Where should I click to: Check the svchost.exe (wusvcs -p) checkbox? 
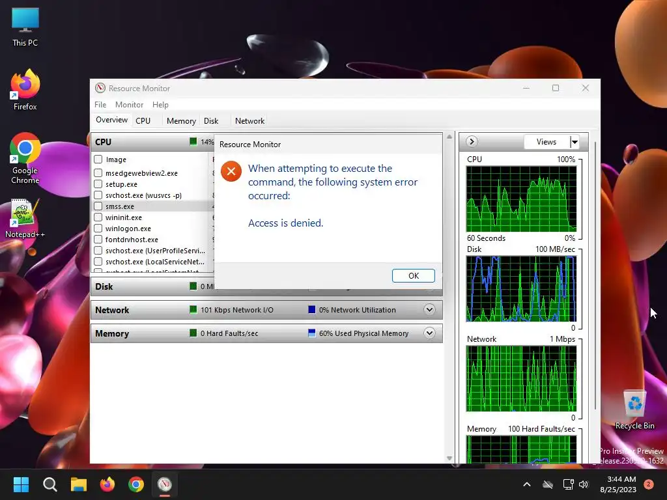click(98, 195)
